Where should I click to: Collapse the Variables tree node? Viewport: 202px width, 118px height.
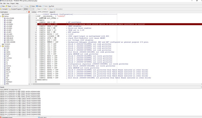[x=1, y=46]
